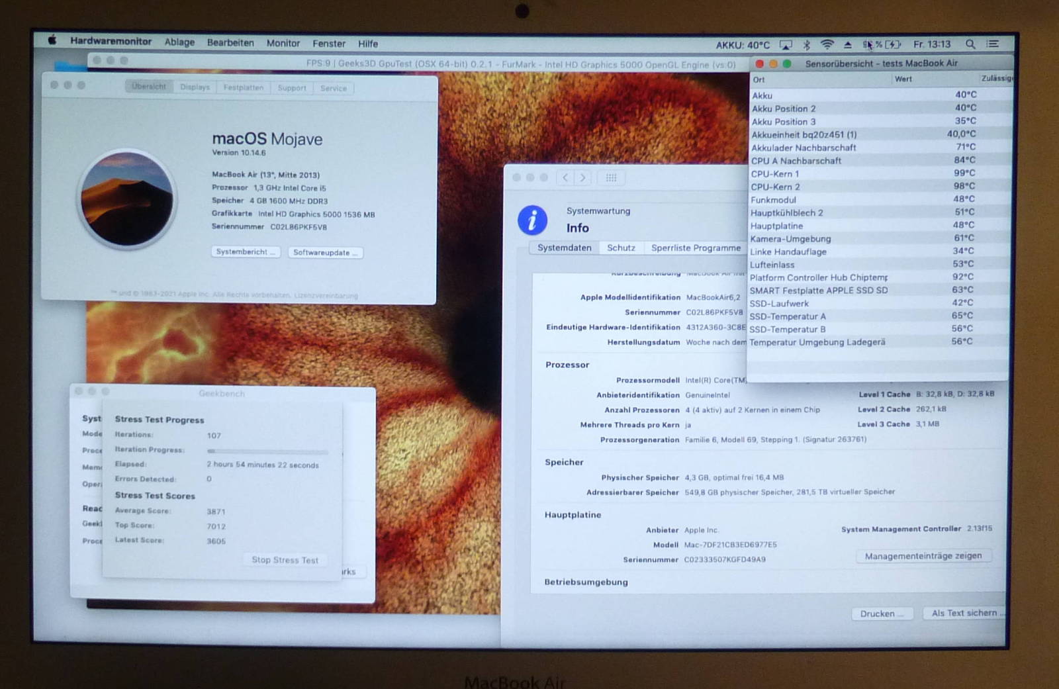Open the Wi-Fi status menu
The image size is (1059, 689).
tap(827, 44)
